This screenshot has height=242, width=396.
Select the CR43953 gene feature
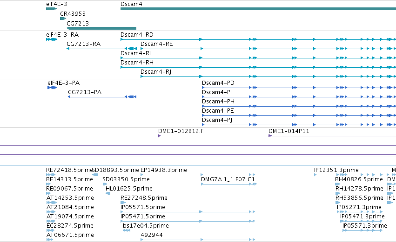coord(63,19)
